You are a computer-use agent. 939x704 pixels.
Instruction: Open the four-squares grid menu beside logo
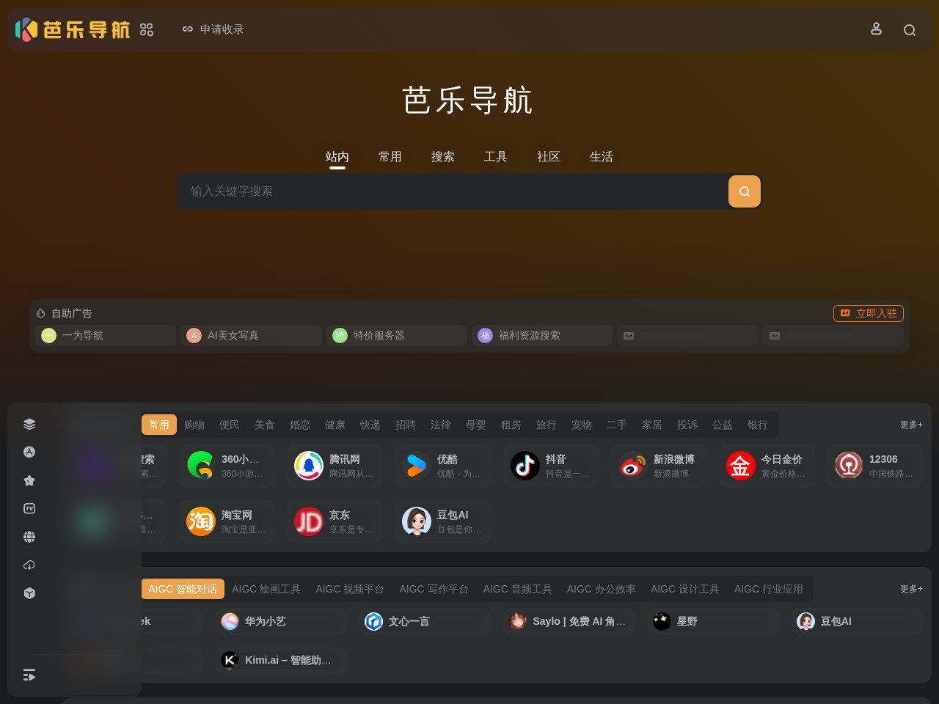point(147,29)
